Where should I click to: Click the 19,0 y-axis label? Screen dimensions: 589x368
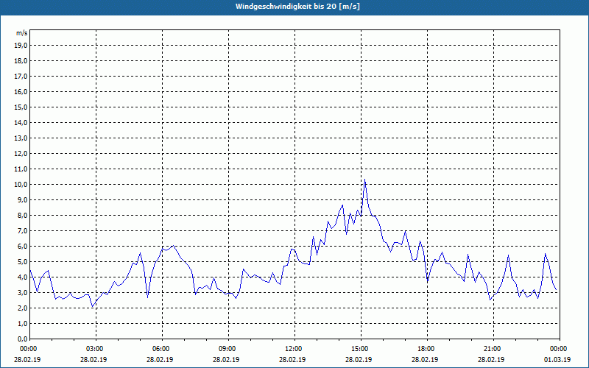pos(21,46)
